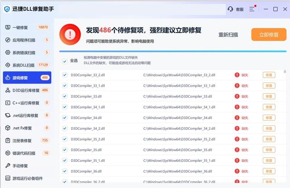Click 修复 button for D3DCompiler_35.dll
This screenshot has height=188, width=290.
[269, 150]
